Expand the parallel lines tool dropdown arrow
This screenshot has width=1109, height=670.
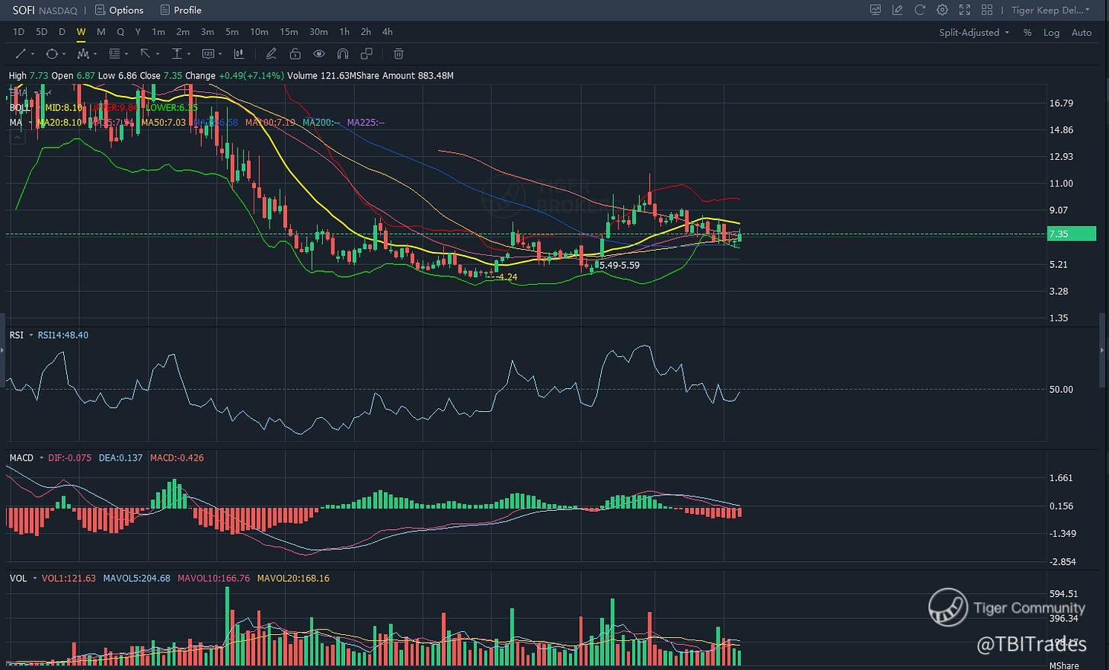coord(126,54)
